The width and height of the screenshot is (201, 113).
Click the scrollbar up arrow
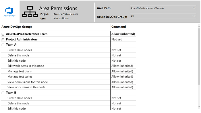[199, 26]
